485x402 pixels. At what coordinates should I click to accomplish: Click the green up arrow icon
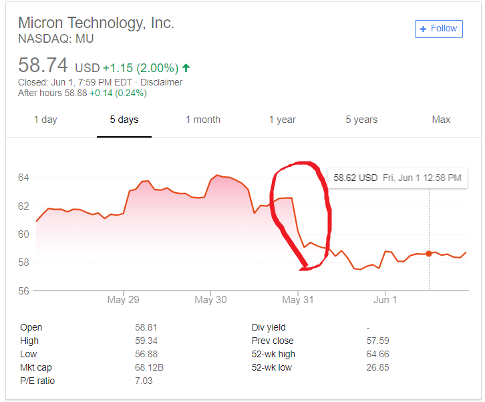(x=186, y=67)
